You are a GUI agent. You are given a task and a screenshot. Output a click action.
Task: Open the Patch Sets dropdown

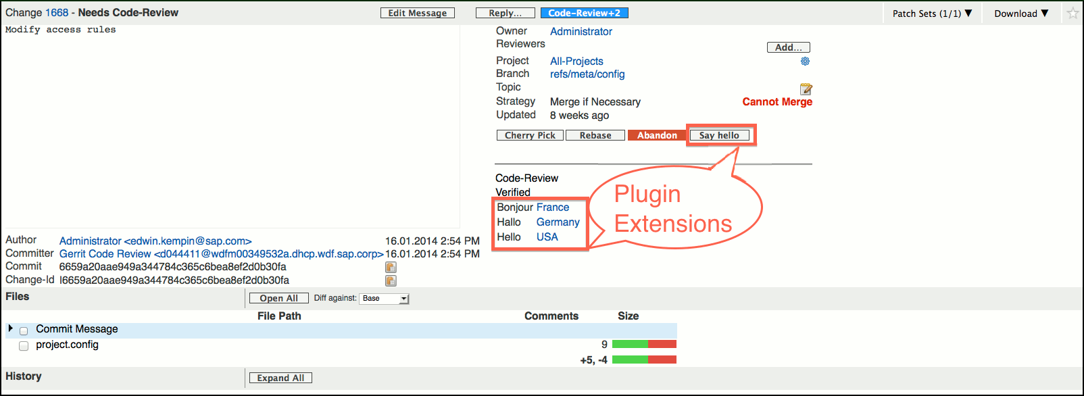(932, 14)
